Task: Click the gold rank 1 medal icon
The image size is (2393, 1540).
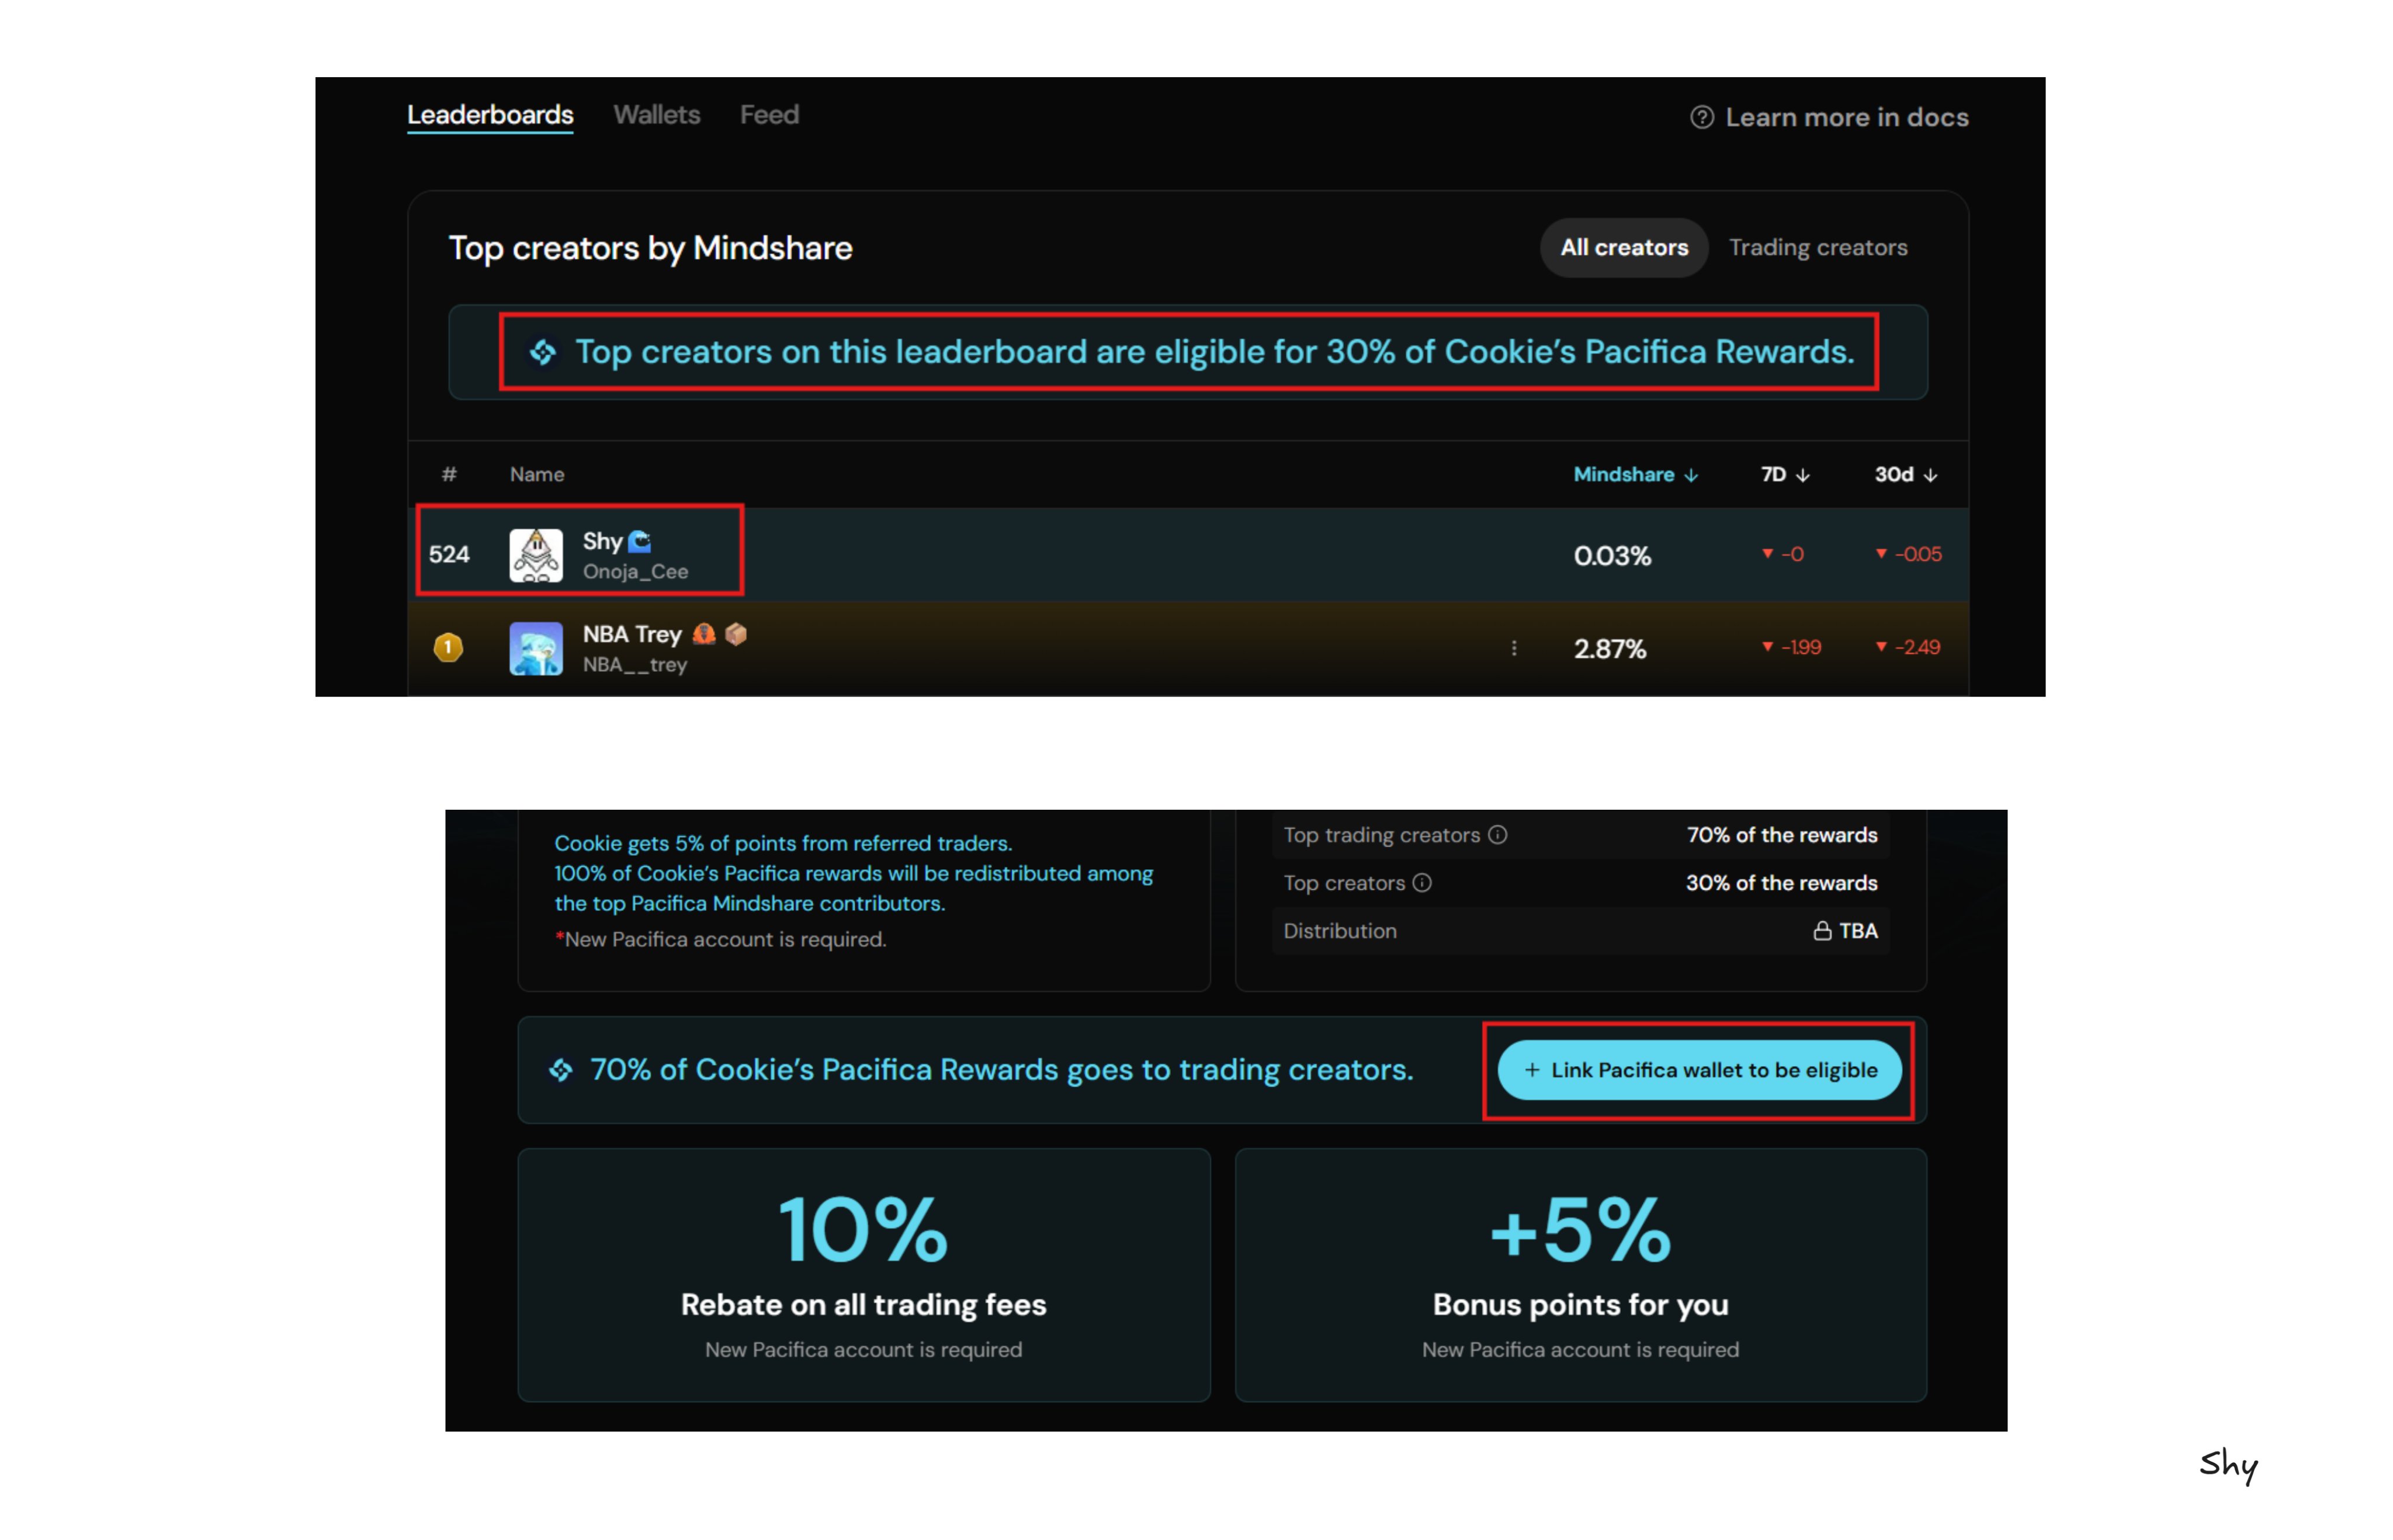Action: (x=448, y=647)
